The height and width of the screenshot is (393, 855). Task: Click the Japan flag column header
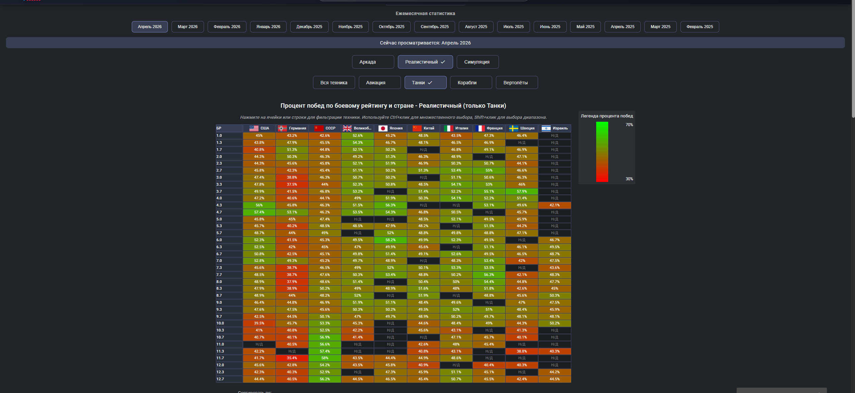(x=390, y=128)
